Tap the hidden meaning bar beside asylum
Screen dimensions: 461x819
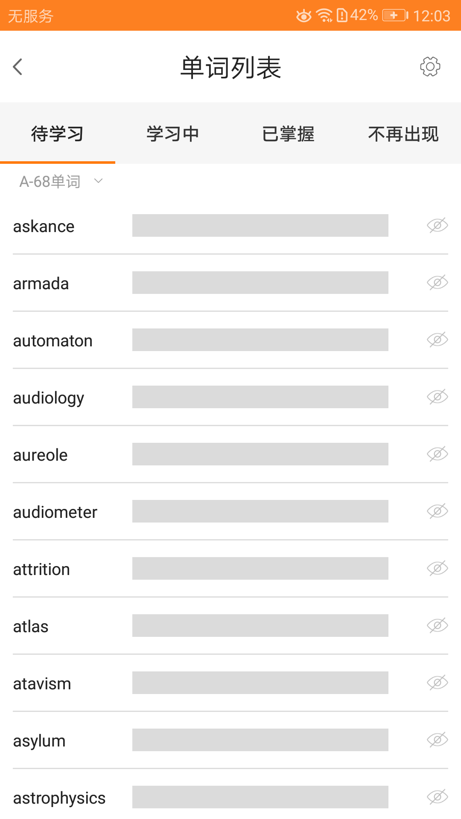260,740
